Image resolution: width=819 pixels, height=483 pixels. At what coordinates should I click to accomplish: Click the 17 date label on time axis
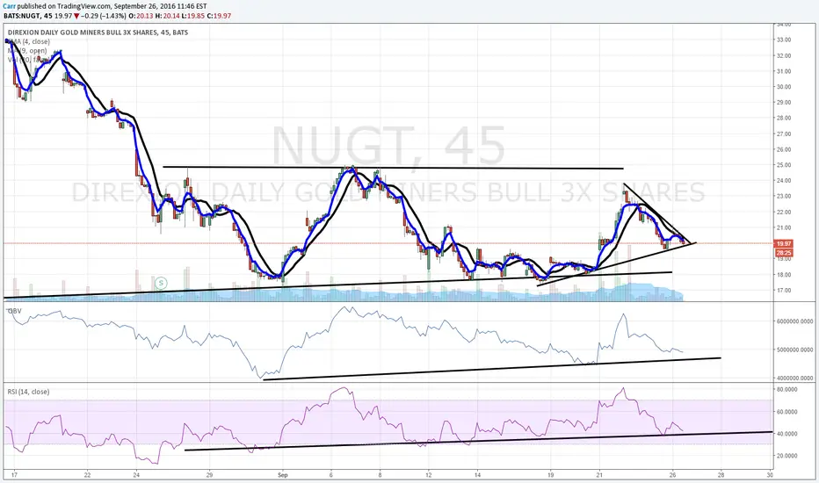tap(14, 475)
